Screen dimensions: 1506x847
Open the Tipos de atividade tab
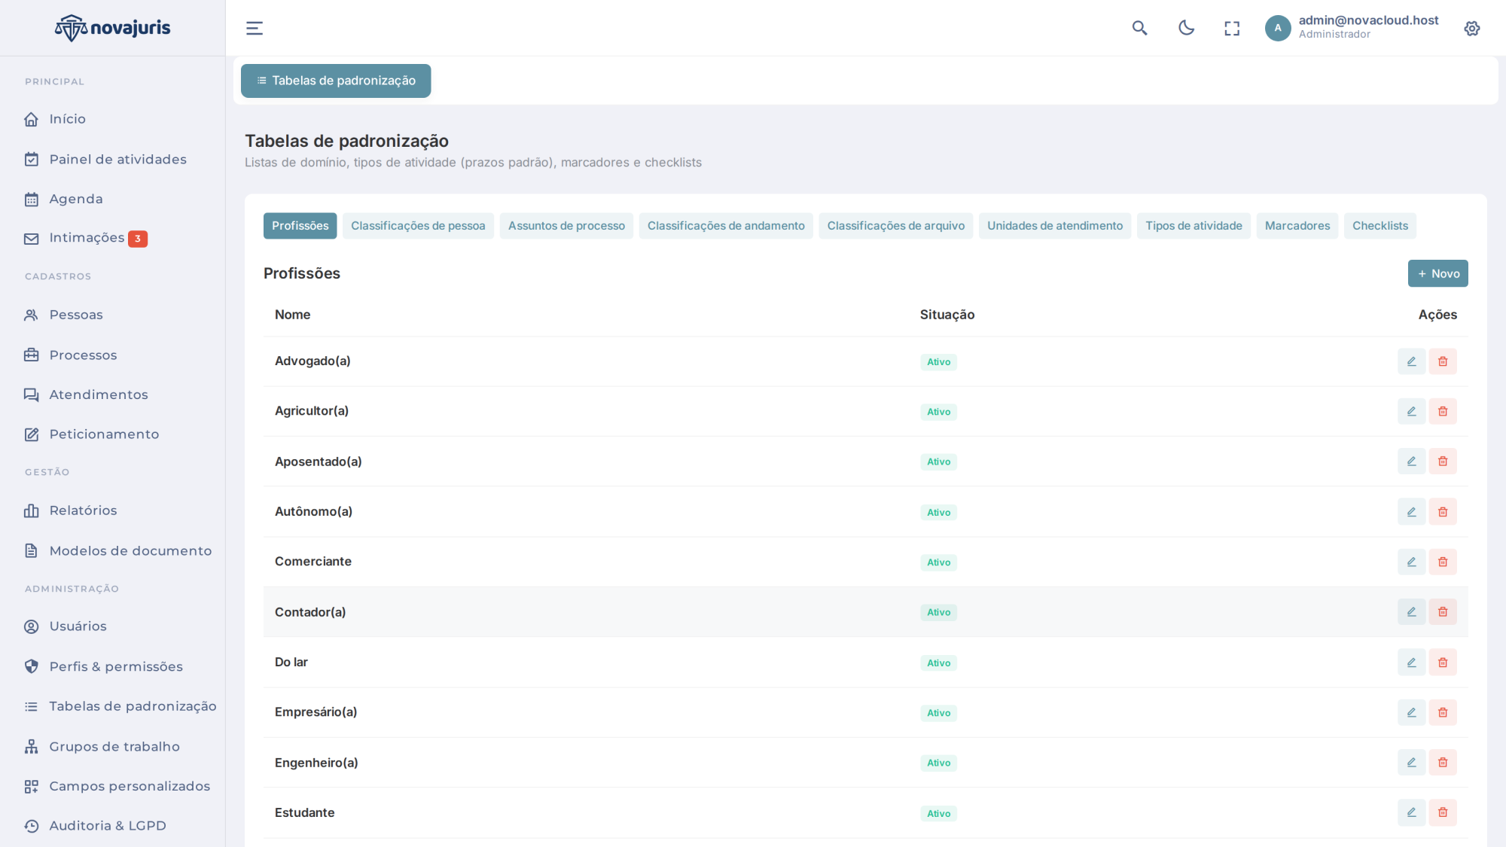point(1194,226)
